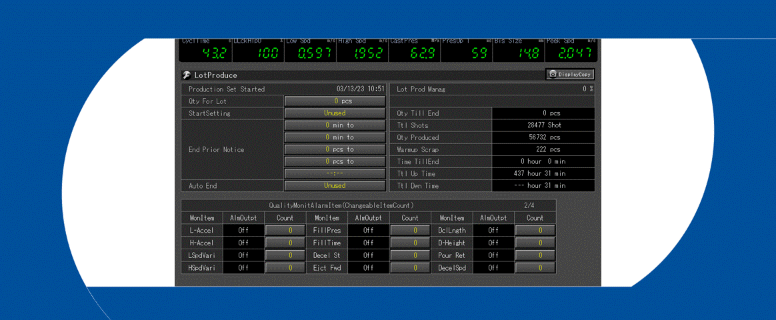Image resolution: width=776 pixels, height=320 pixels.
Task: Click the HSpdVari count button
Action: [x=285, y=267]
